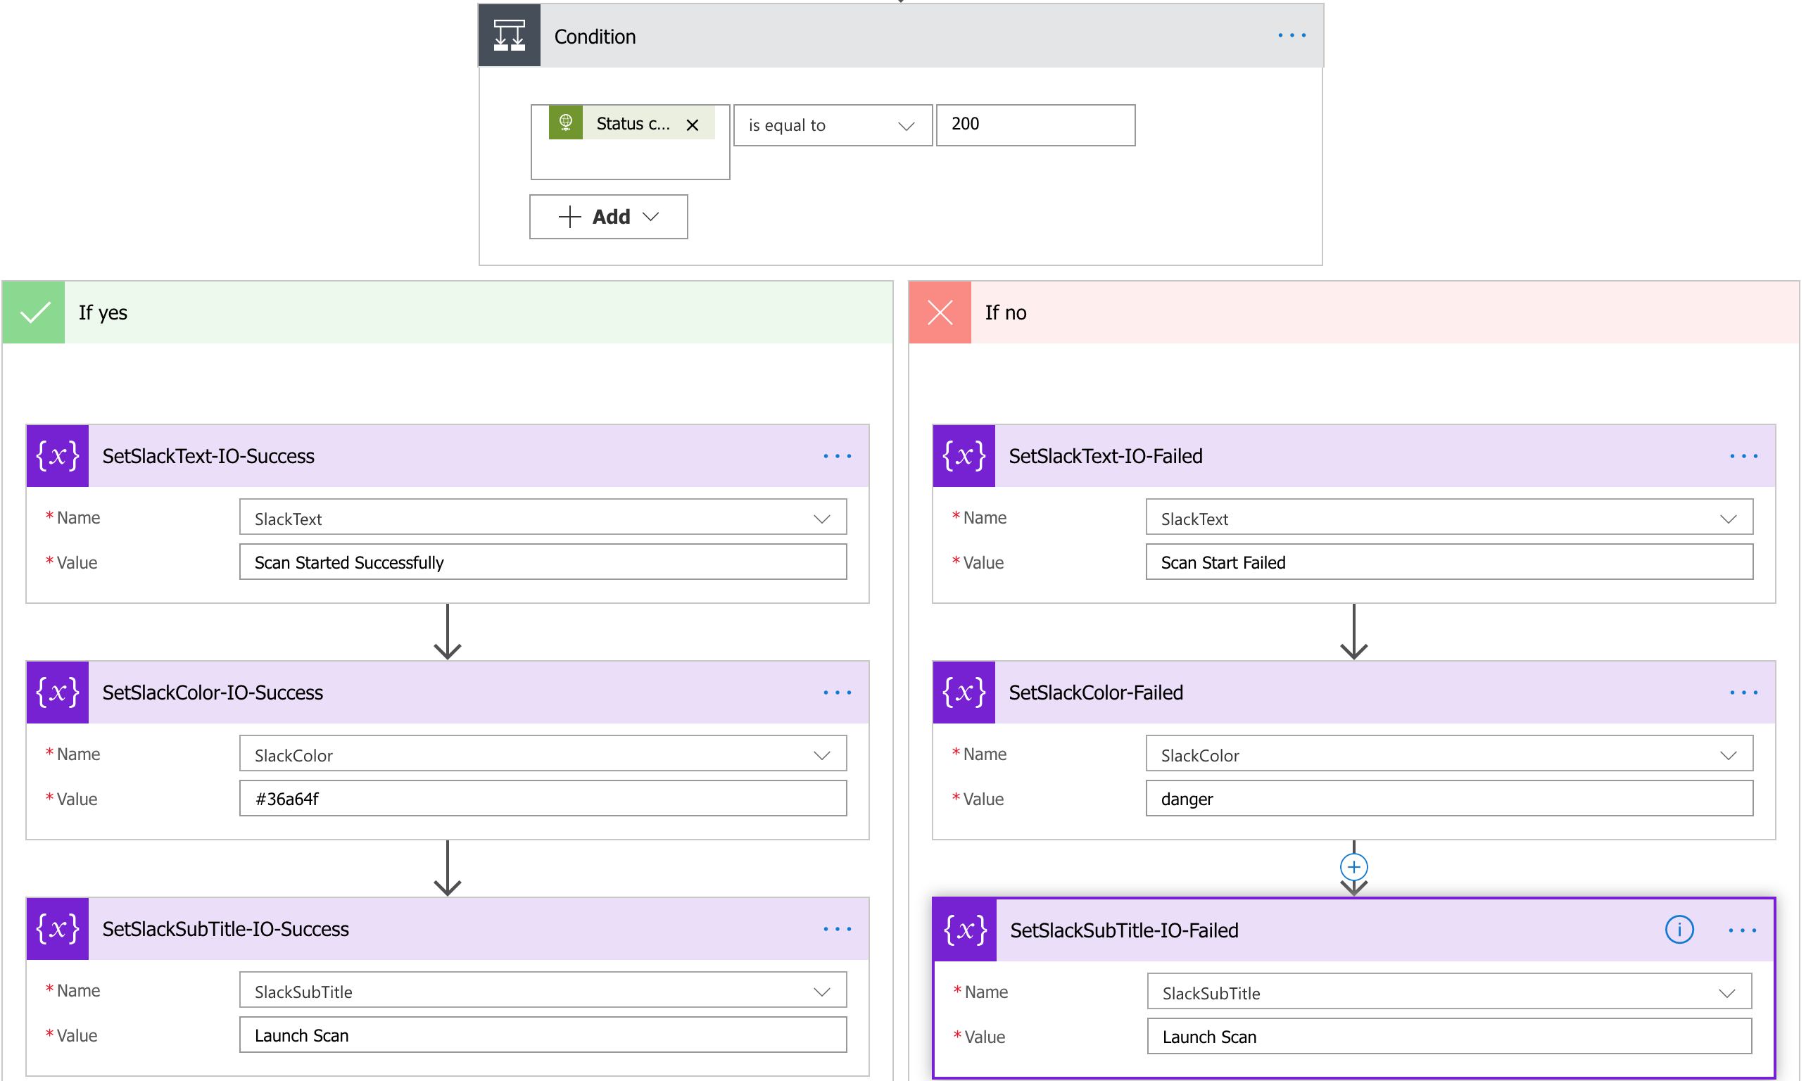This screenshot has width=1806, height=1081.
Task: Click the red If no X icon
Action: click(x=940, y=312)
